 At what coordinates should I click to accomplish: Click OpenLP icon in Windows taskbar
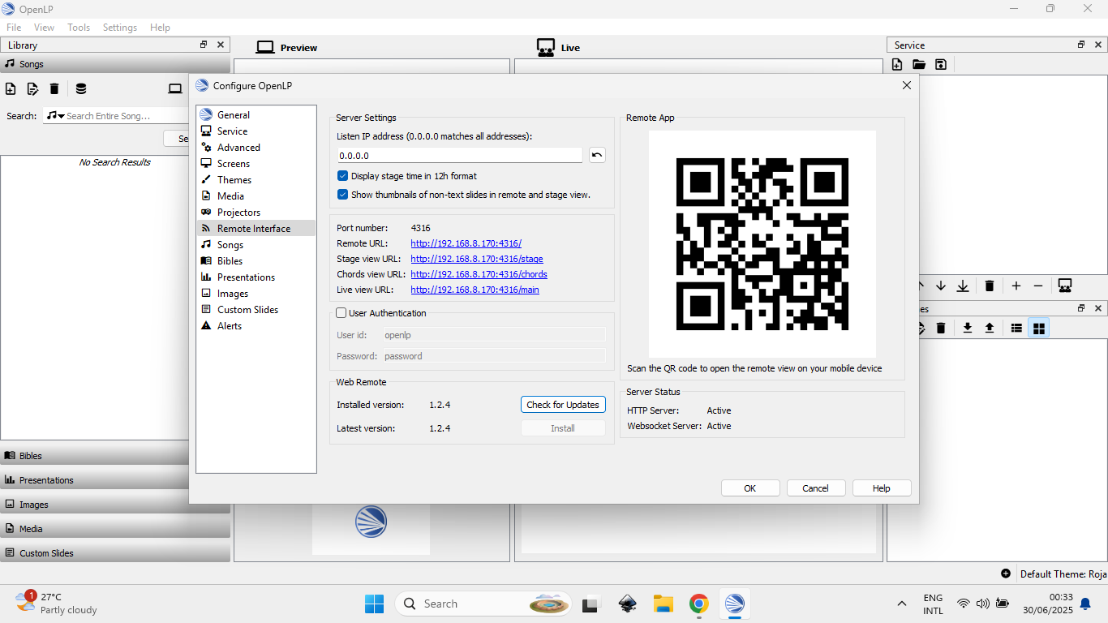click(x=734, y=604)
